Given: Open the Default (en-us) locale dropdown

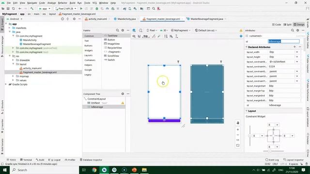Looking at the screenshot, I should pyautogui.click(x=206, y=30).
